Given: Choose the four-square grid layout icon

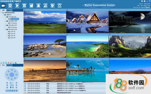Looking at the screenshot, I should 24,6.
